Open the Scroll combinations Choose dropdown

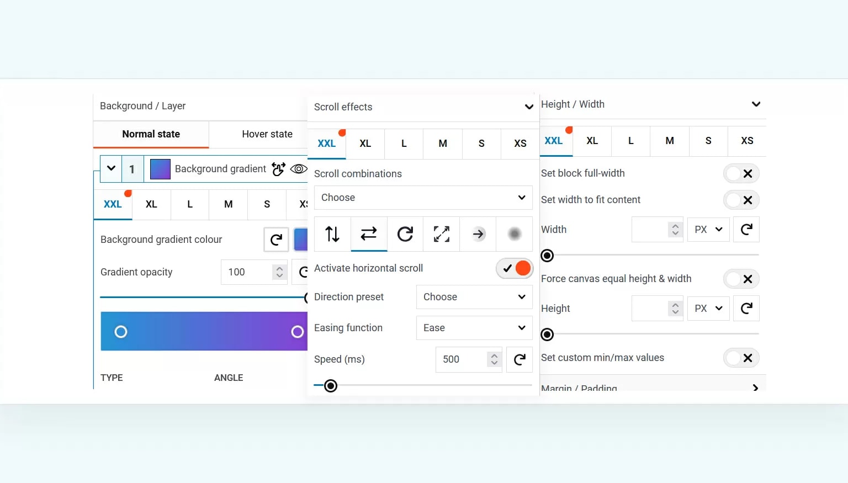tap(423, 198)
